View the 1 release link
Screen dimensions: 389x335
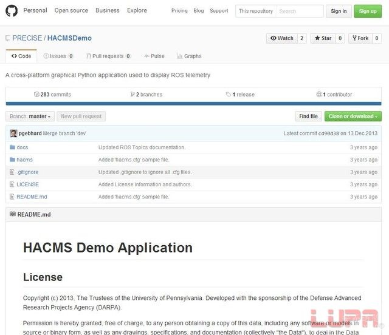point(240,95)
